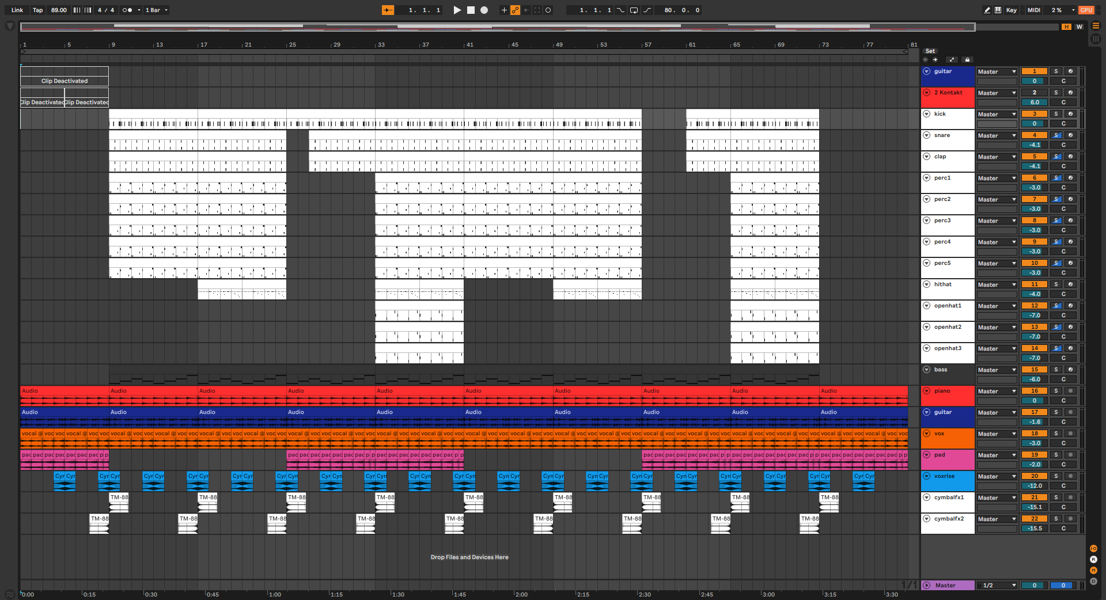Click the Phase Nudge Down button
The image size is (1106, 600).
[x=77, y=10]
